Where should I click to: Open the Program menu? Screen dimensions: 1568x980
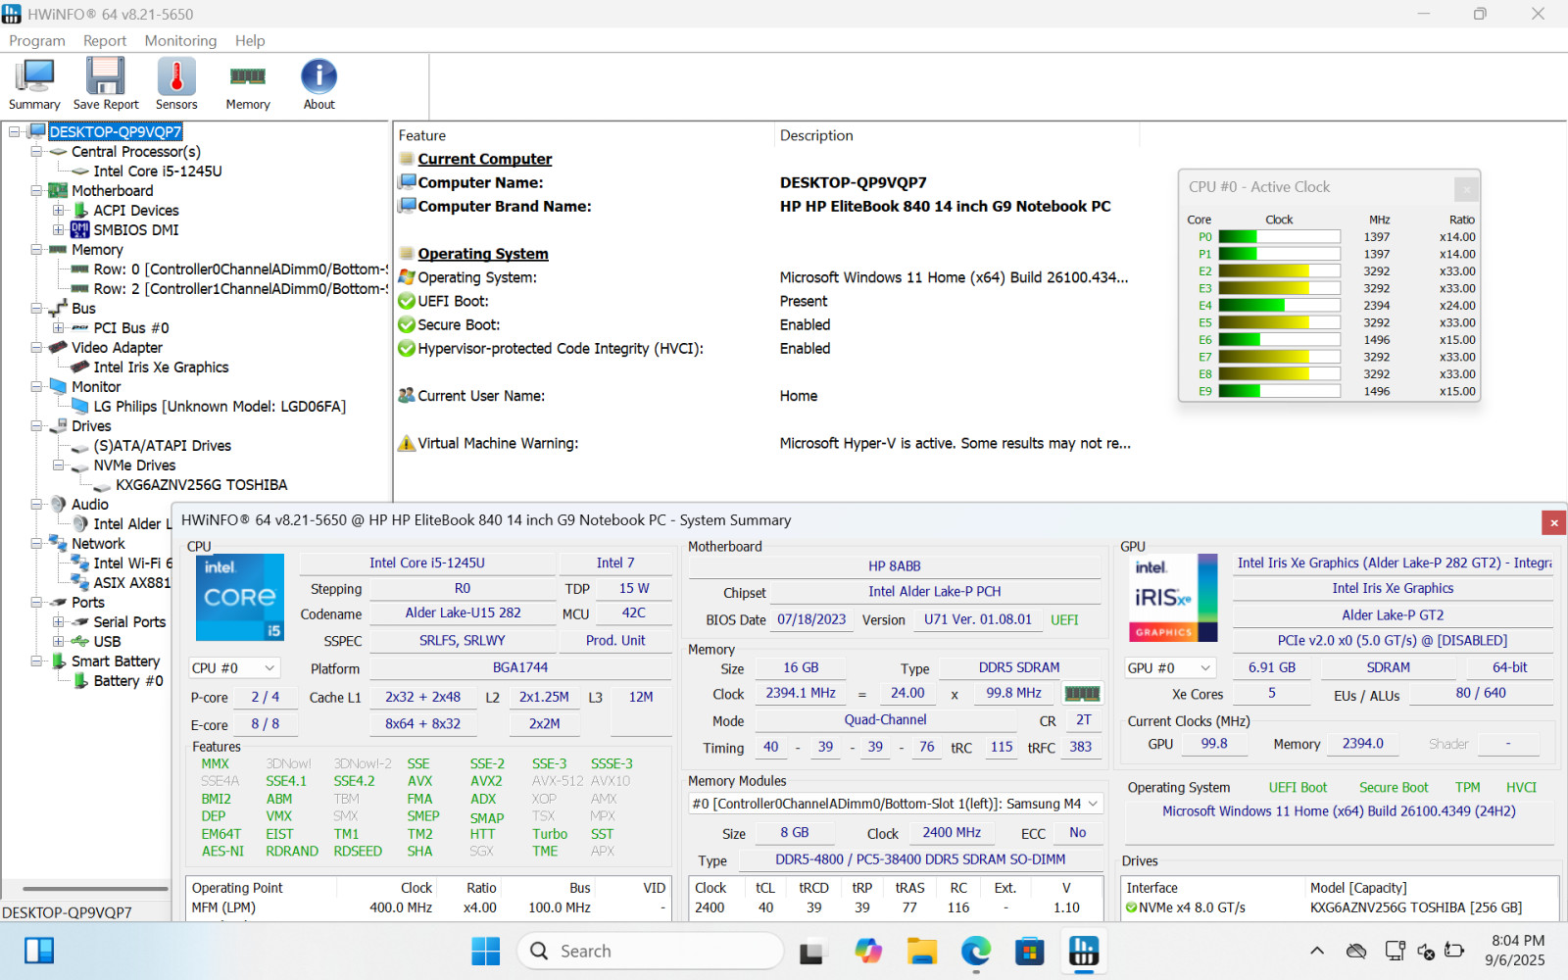[x=37, y=41]
